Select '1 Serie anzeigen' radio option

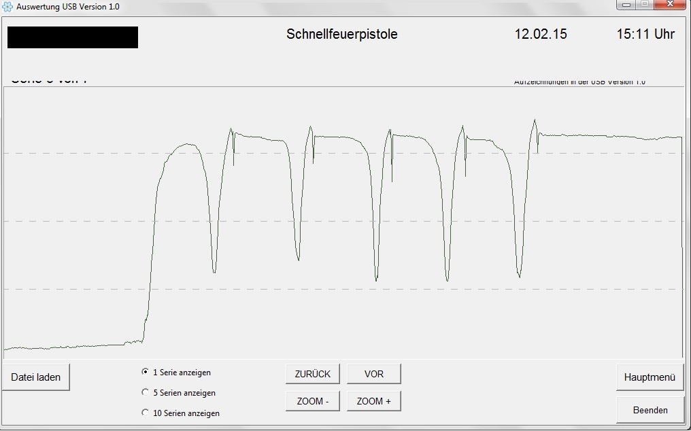point(145,372)
